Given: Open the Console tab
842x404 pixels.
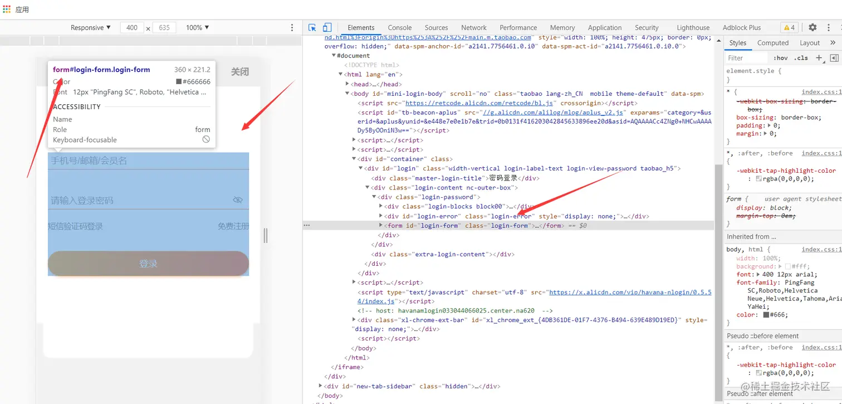Looking at the screenshot, I should coord(400,27).
